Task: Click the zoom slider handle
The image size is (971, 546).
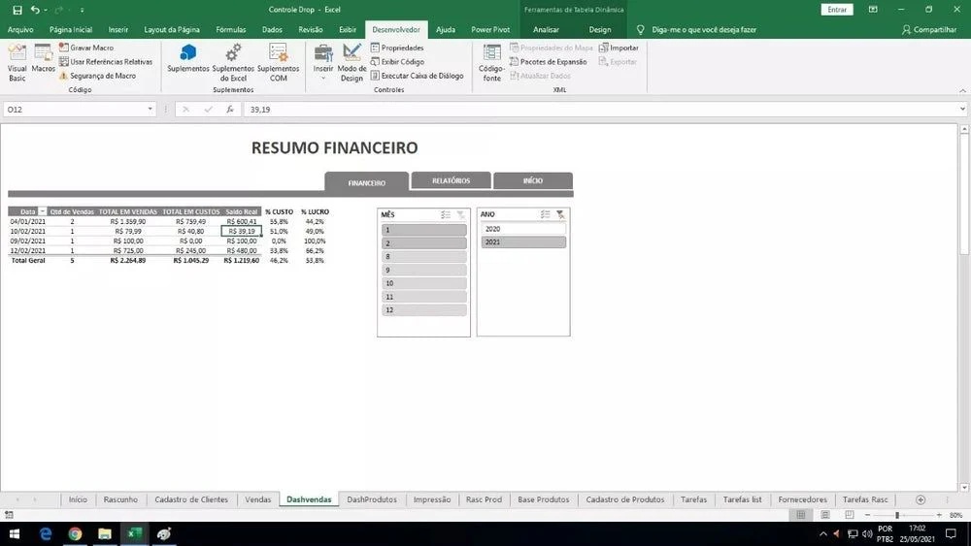Action: [x=896, y=515]
